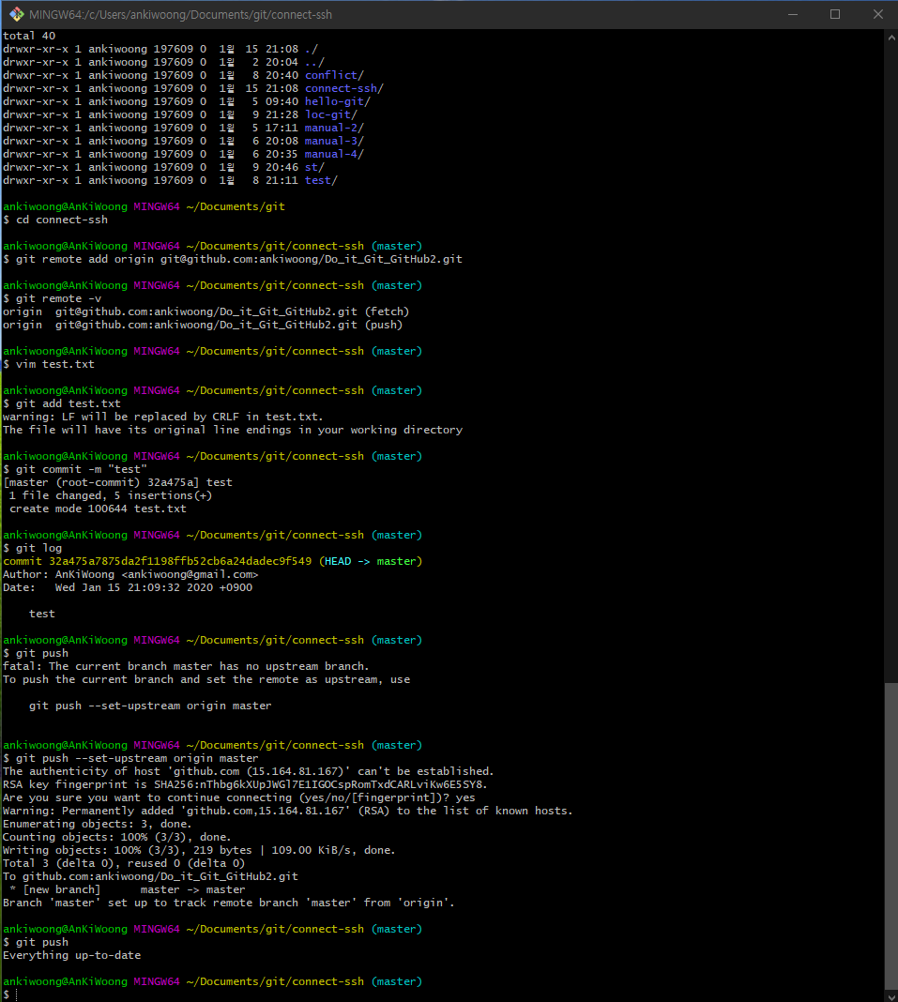Click the 'connect-ssh/' directory listing entry
Screen dimensions: 898x1002
coord(343,88)
